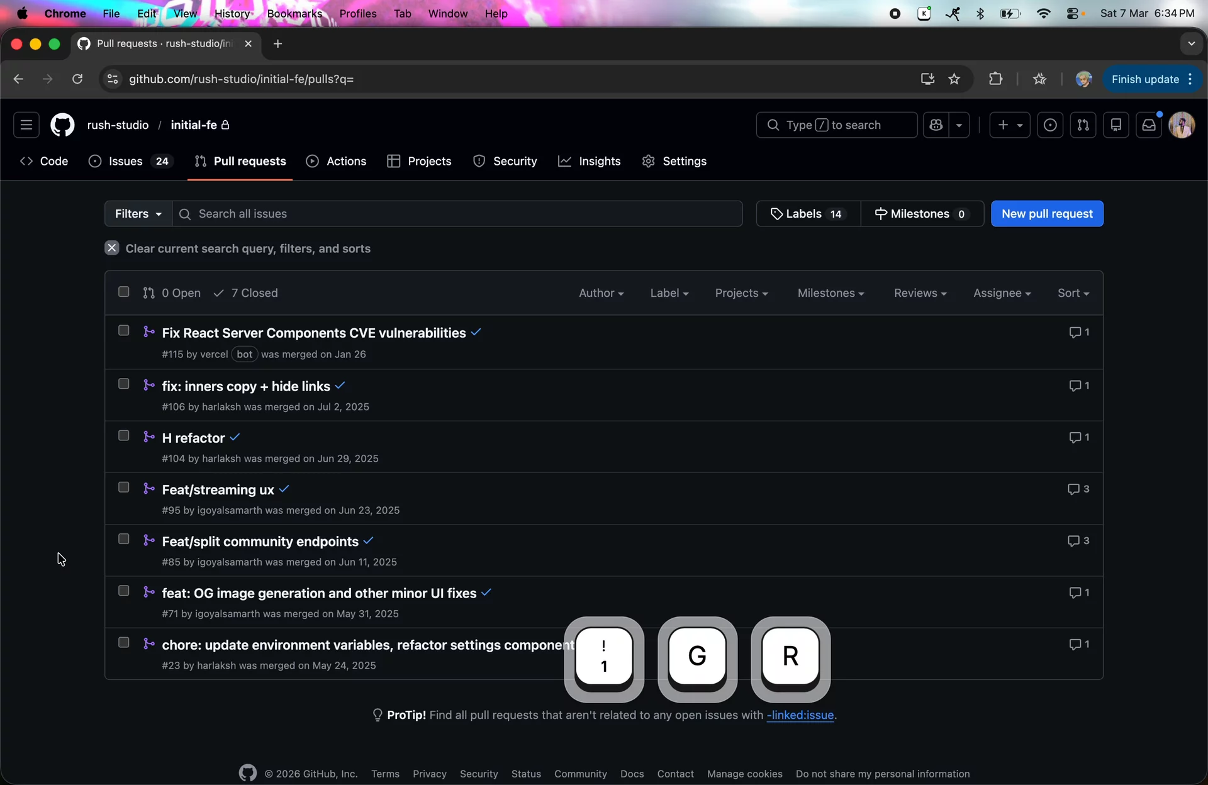
Task: Expand the Author filter dropdown
Action: click(x=601, y=293)
